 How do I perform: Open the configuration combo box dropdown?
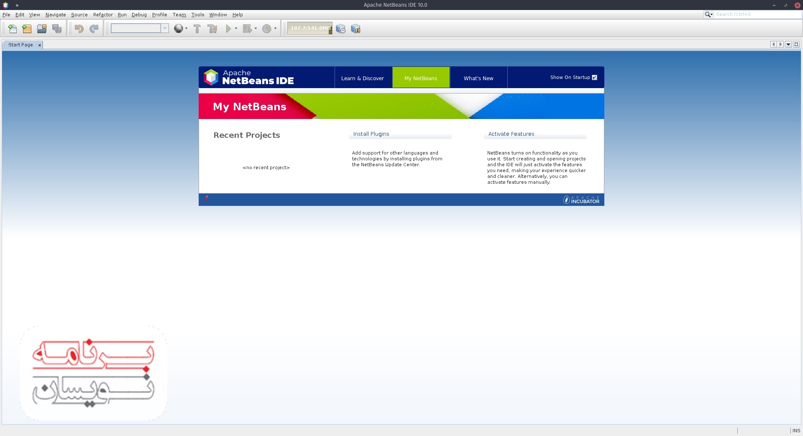coord(165,28)
